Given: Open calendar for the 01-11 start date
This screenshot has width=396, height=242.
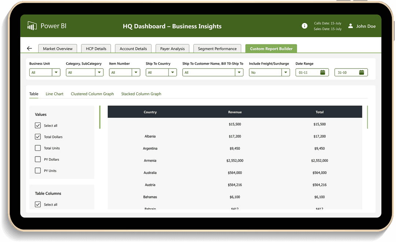Looking at the screenshot, I should [323, 73].
